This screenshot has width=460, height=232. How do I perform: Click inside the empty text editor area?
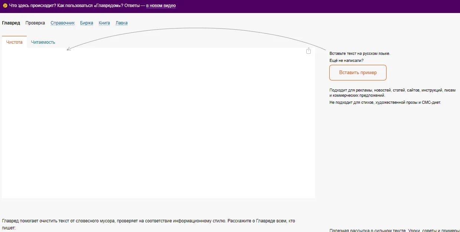click(x=159, y=123)
